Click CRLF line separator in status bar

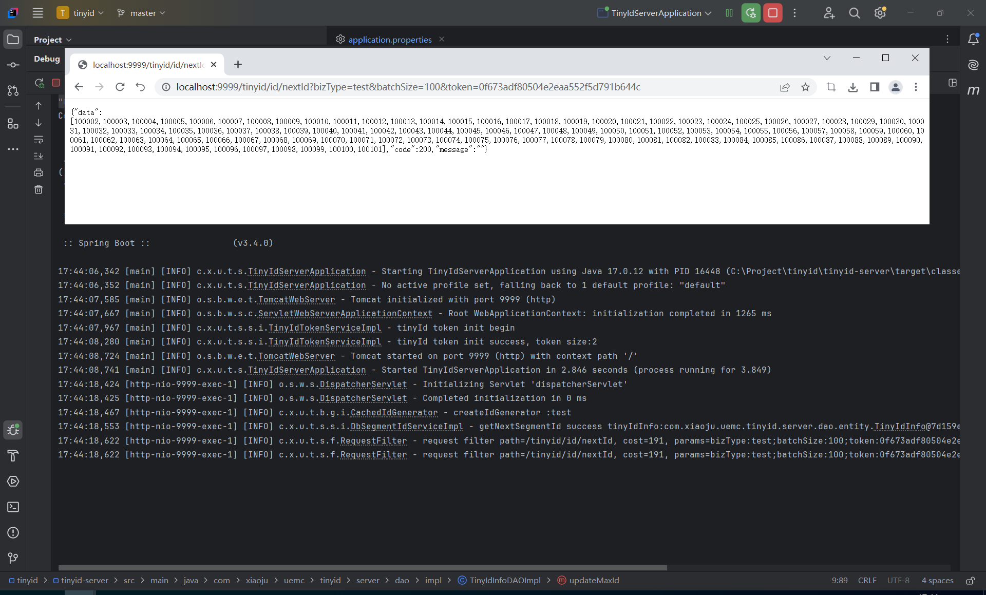click(x=867, y=581)
